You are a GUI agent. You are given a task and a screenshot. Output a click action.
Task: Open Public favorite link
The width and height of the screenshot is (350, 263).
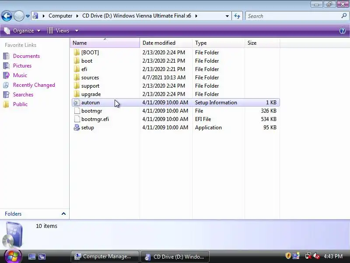(20, 104)
